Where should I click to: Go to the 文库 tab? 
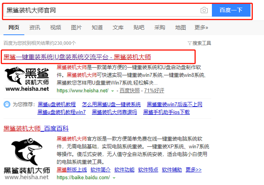(x=118, y=27)
